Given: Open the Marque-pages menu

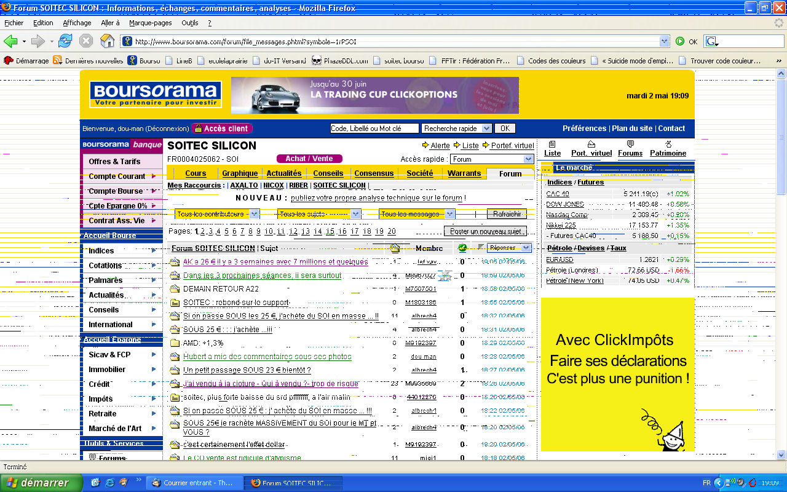Looking at the screenshot, I should [150, 23].
